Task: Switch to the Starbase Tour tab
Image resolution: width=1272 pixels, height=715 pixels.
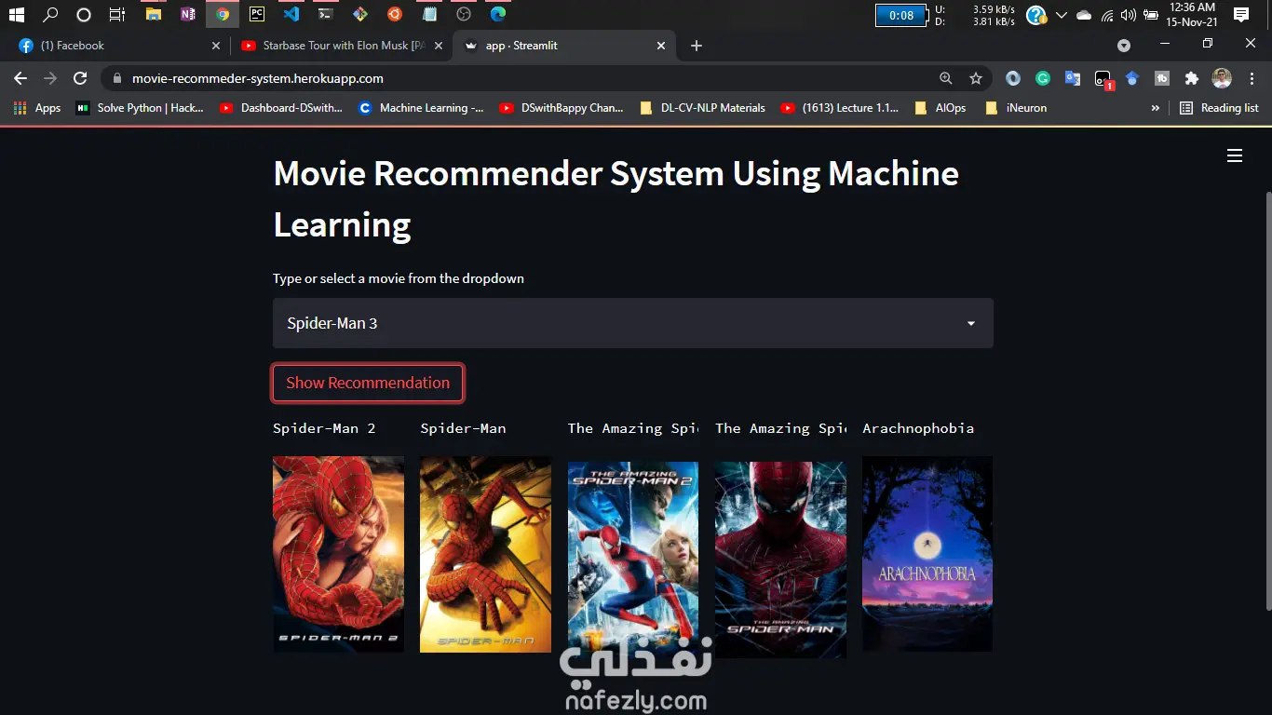Action: coord(341,46)
